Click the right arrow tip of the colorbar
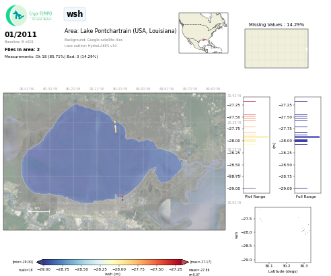The image size is (331, 276). (x=186, y=262)
